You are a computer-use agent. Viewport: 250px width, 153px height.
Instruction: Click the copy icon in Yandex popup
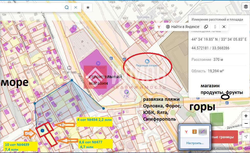206,27
